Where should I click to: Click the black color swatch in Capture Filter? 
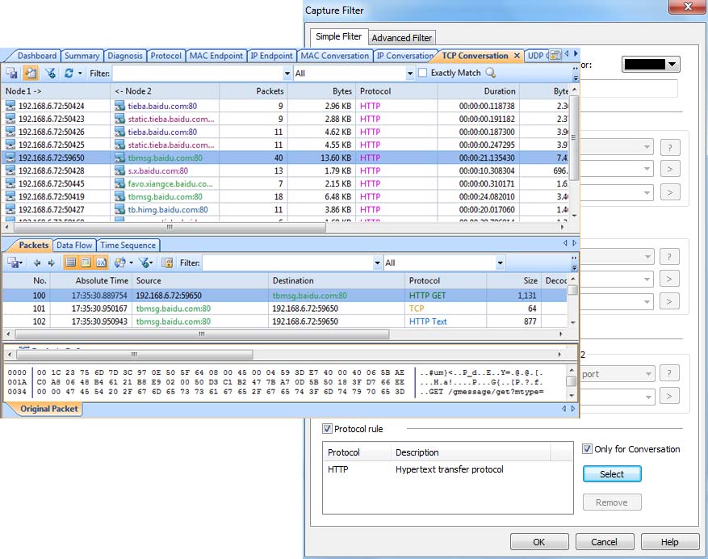[x=644, y=64]
